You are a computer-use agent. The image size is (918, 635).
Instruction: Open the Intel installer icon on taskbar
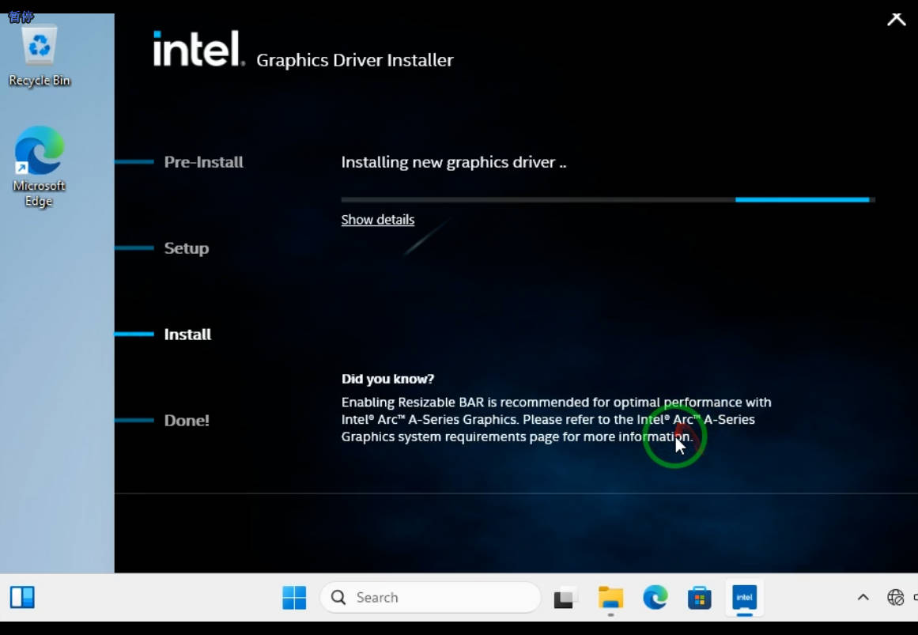tap(744, 598)
